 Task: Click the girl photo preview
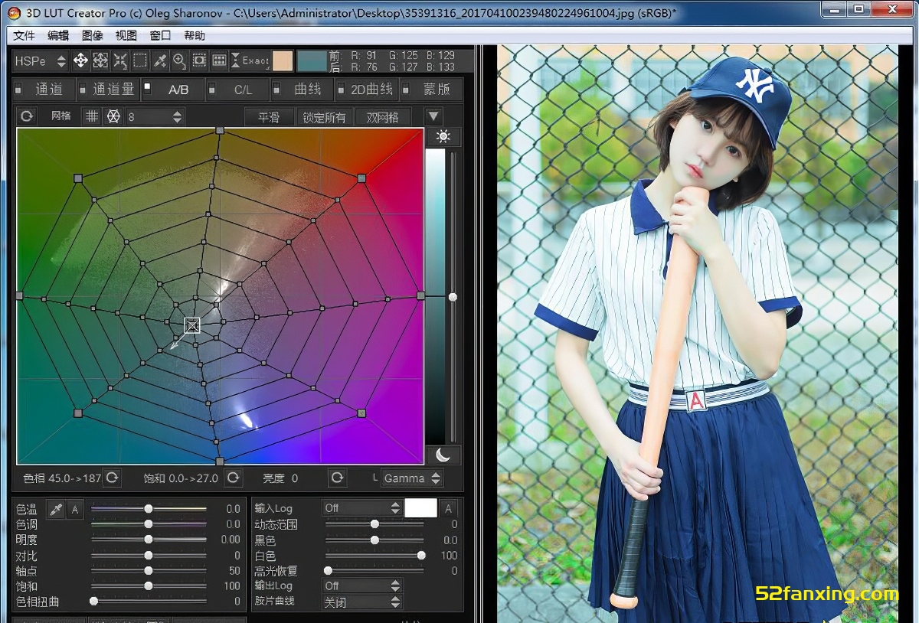click(x=697, y=333)
